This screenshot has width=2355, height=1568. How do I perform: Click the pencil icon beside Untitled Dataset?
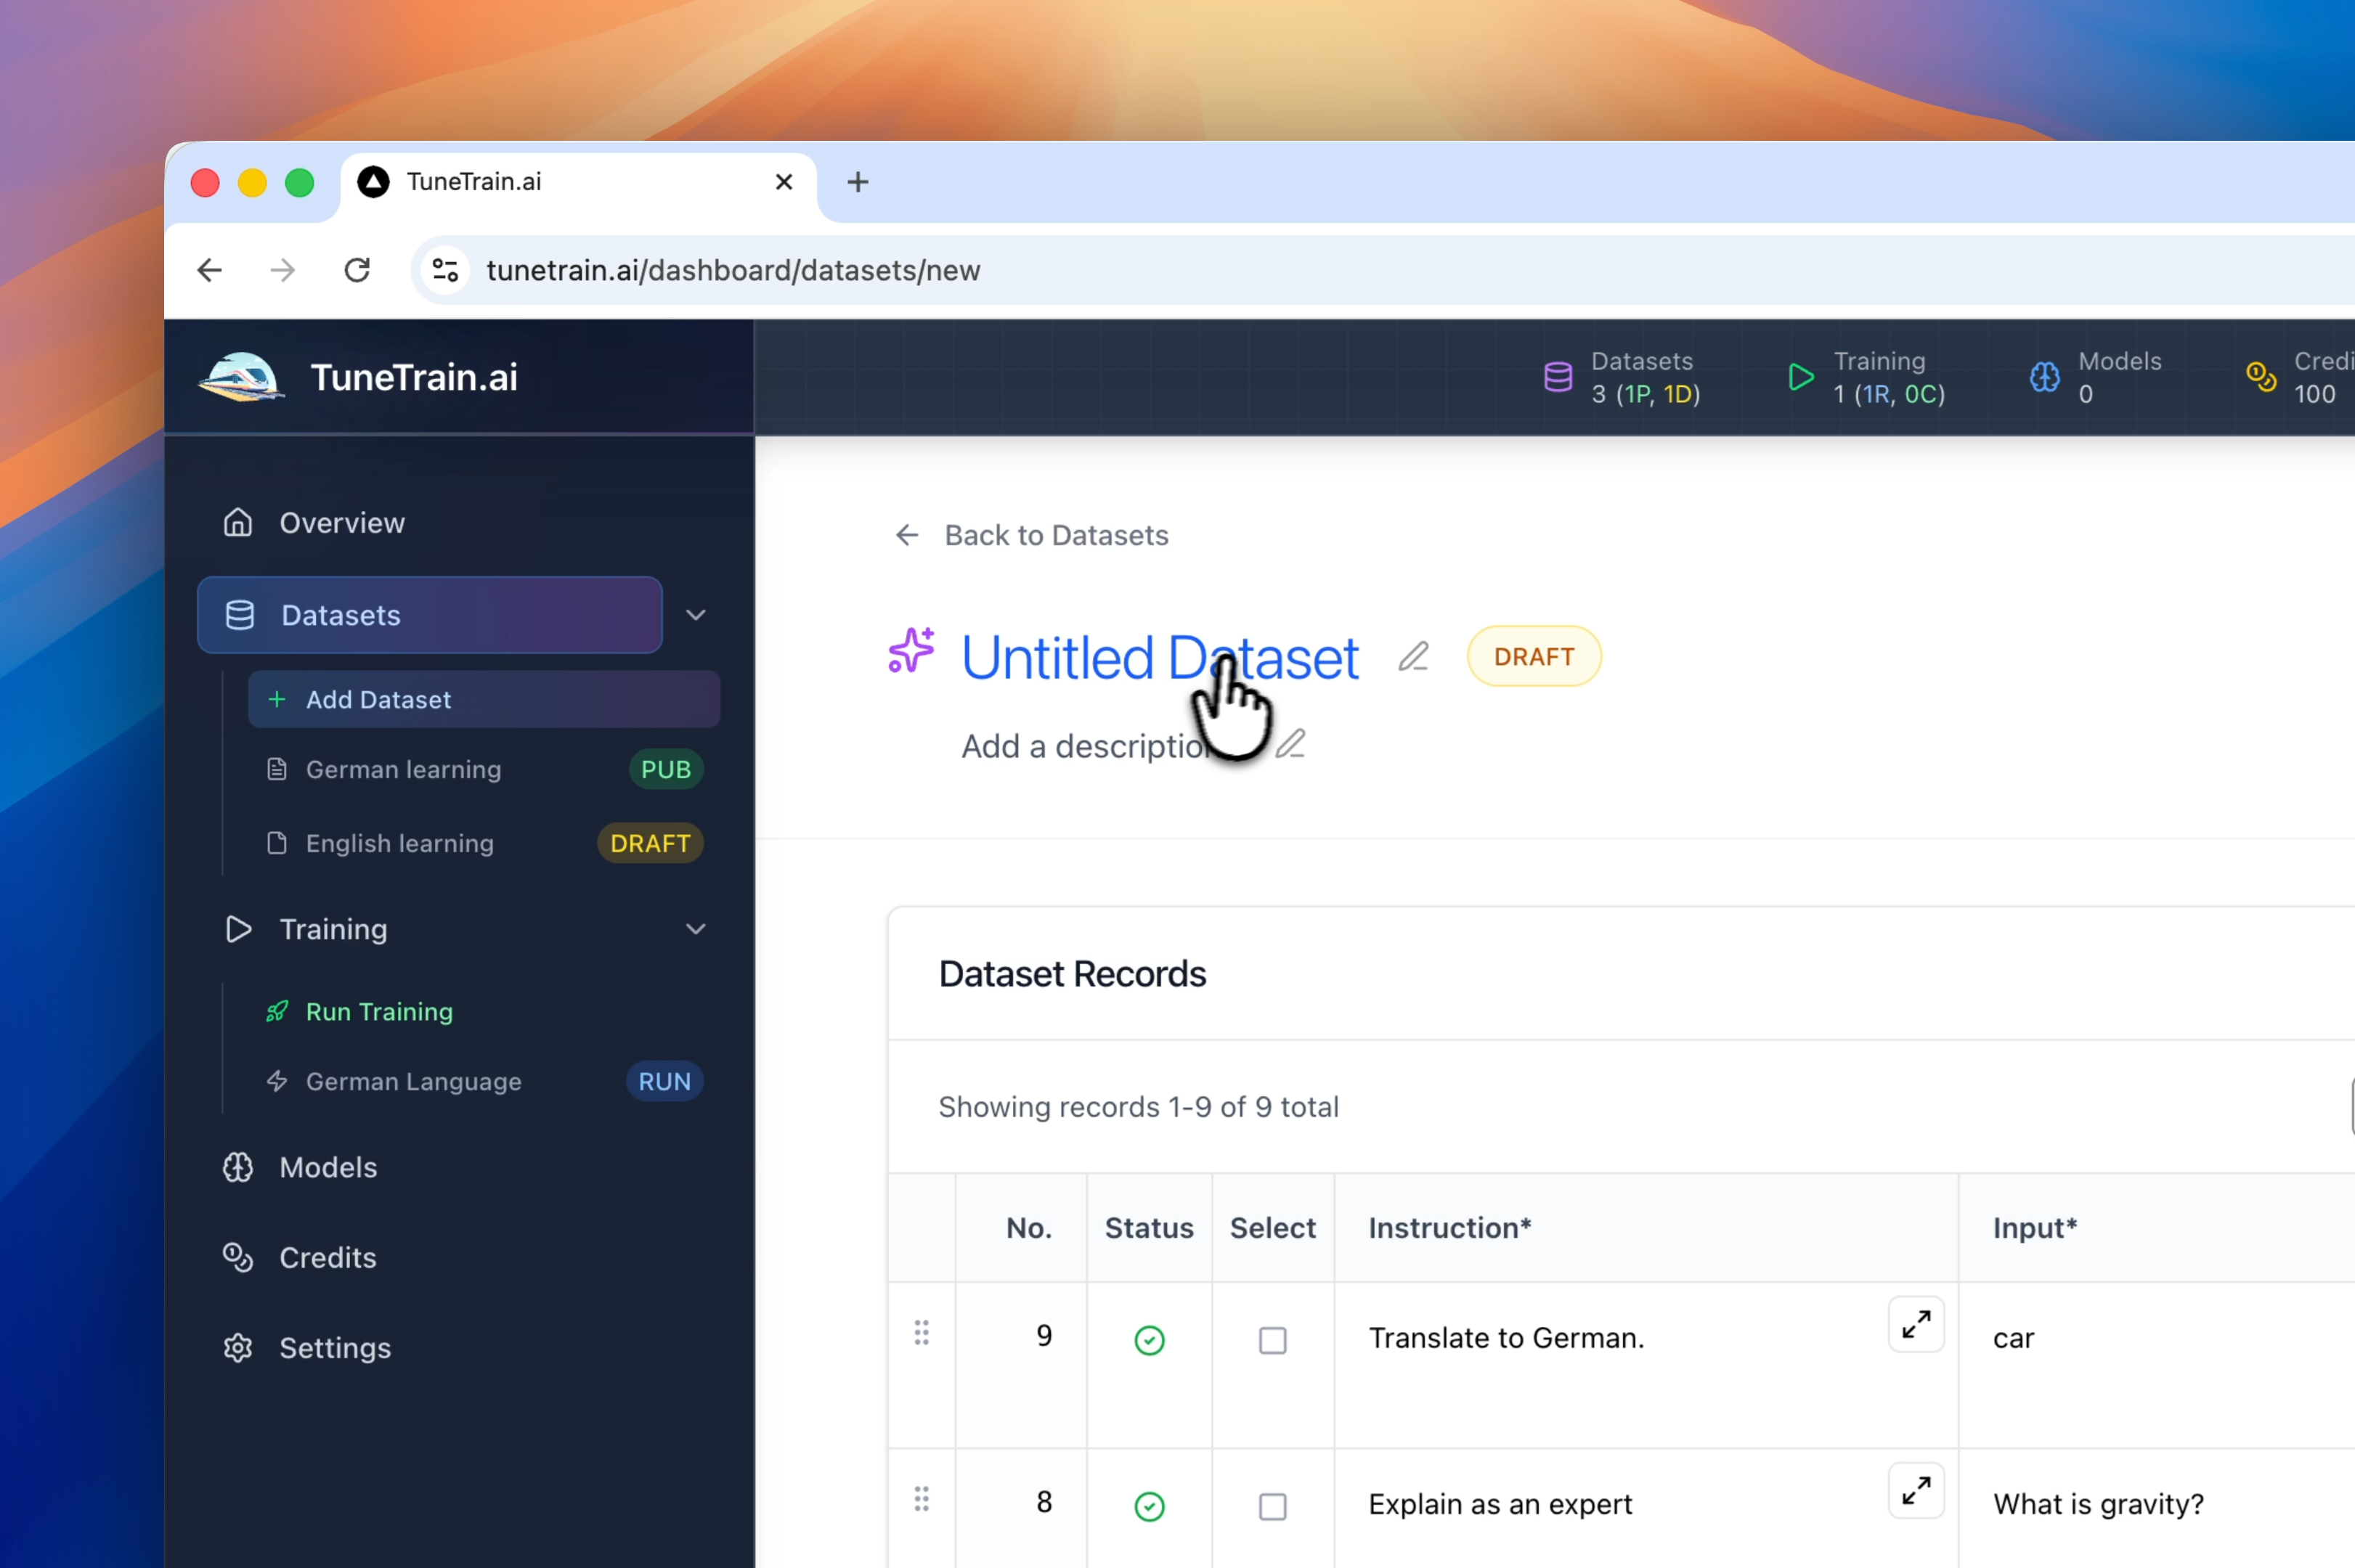(1412, 656)
